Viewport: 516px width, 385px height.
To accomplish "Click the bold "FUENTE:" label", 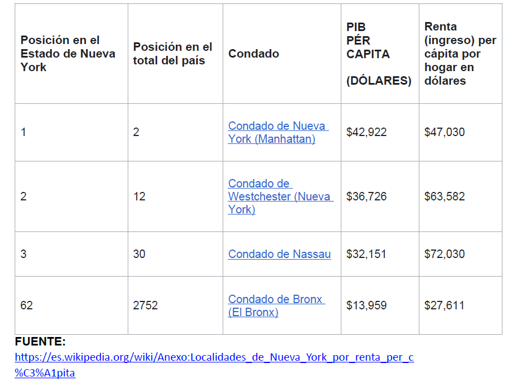I will coord(40,342).
